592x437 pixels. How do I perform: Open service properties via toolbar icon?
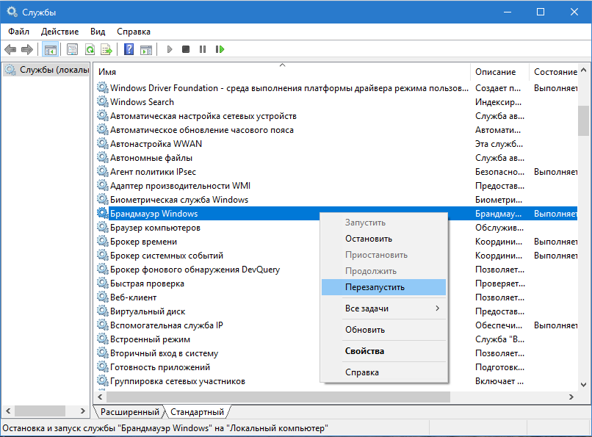pyautogui.click(x=71, y=49)
